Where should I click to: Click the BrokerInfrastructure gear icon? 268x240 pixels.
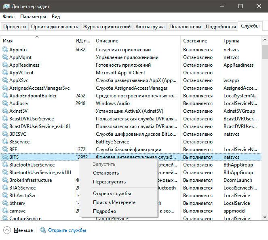[5, 180]
